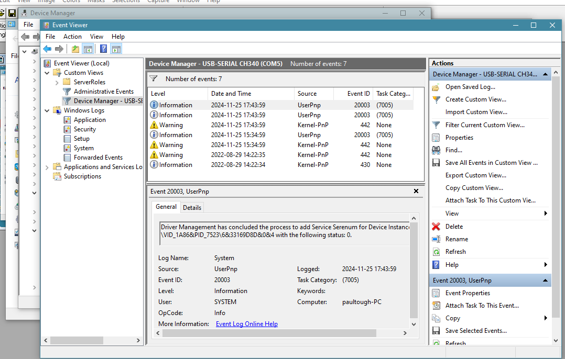Collapse the Device Manager actions section header
The image size is (565, 359).
tap(545, 74)
